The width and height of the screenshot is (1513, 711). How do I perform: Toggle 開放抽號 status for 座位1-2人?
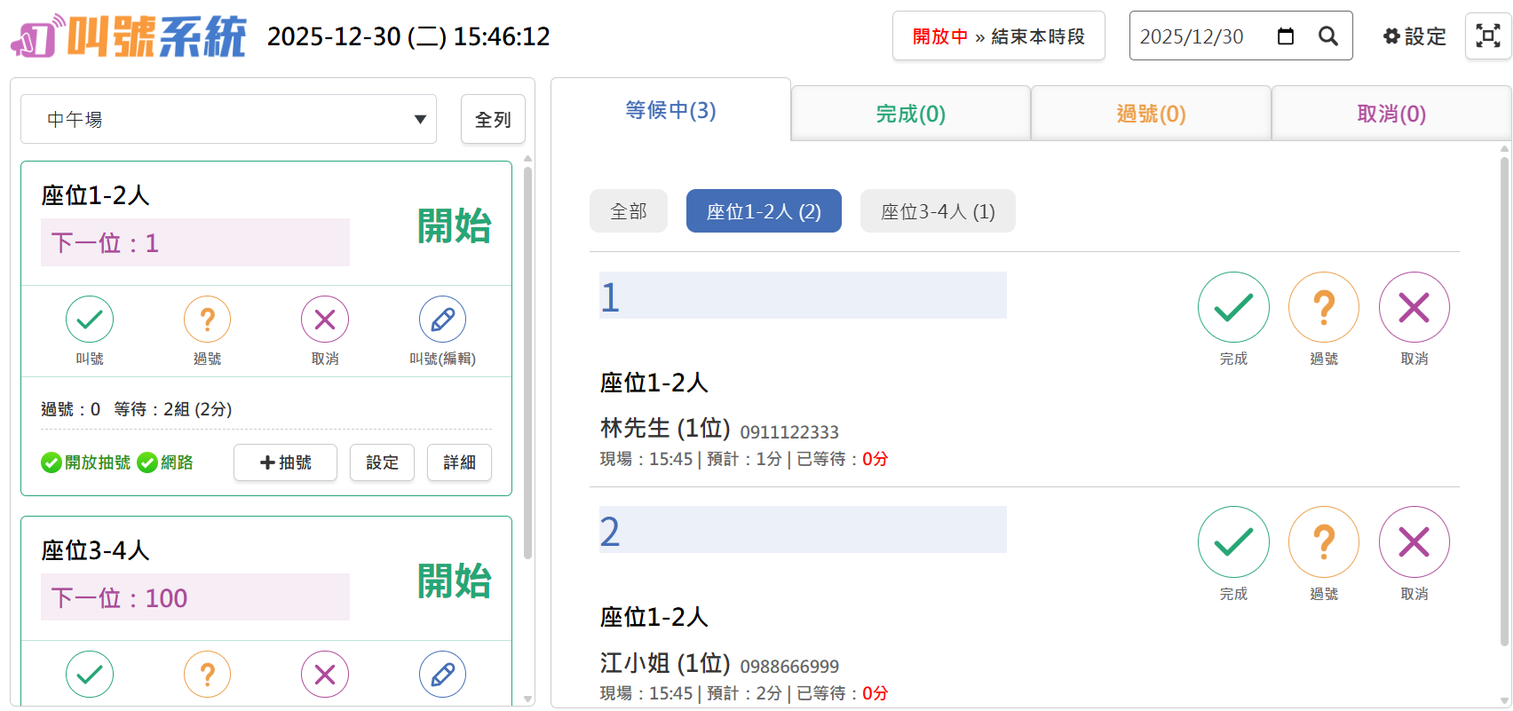[x=86, y=462]
